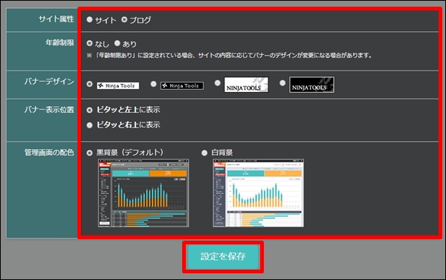The width and height of the screenshot is (446, 280).
Task: Choose あり for age restriction
Action: pyautogui.click(x=117, y=43)
